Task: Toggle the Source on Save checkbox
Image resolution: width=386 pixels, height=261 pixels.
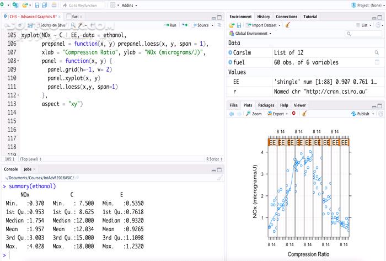Action: click(38, 25)
